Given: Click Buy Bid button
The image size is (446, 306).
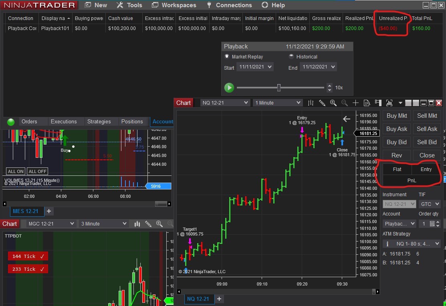Looking at the screenshot, I should coord(396,142).
